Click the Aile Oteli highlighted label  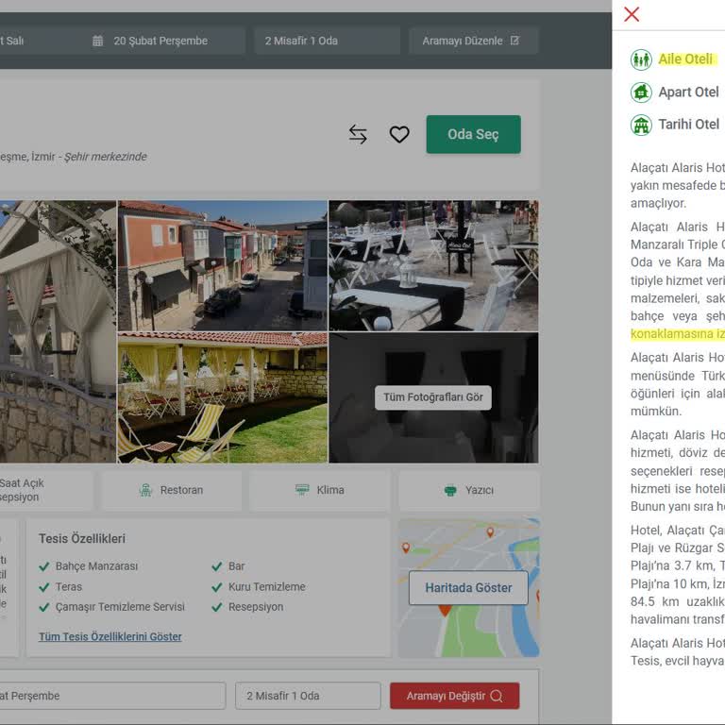[x=686, y=59]
